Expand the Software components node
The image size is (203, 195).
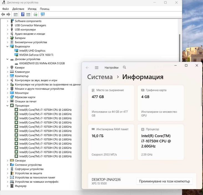point(7,21)
